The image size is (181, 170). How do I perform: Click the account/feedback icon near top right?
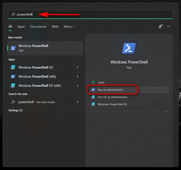pyautogui.click(x=161, y=26)
